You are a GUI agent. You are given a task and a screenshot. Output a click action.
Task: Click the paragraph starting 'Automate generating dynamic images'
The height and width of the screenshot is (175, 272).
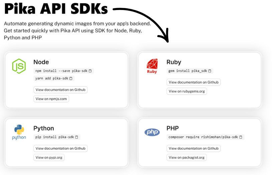77,30
